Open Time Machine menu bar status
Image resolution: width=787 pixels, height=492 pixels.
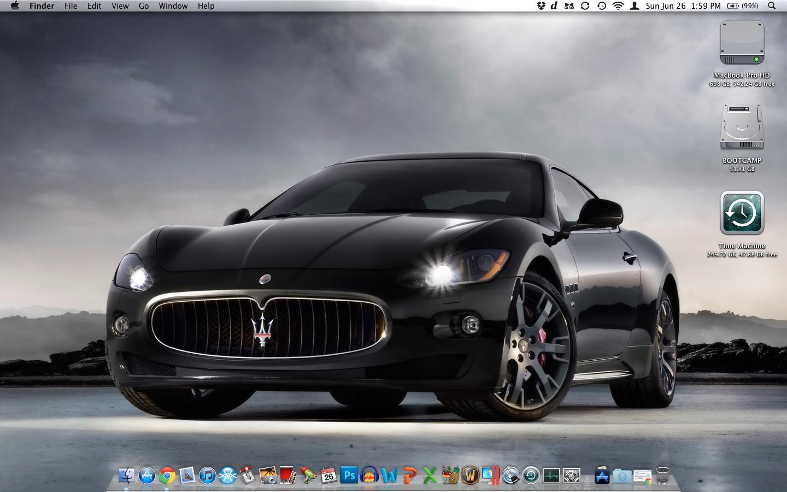601,6
